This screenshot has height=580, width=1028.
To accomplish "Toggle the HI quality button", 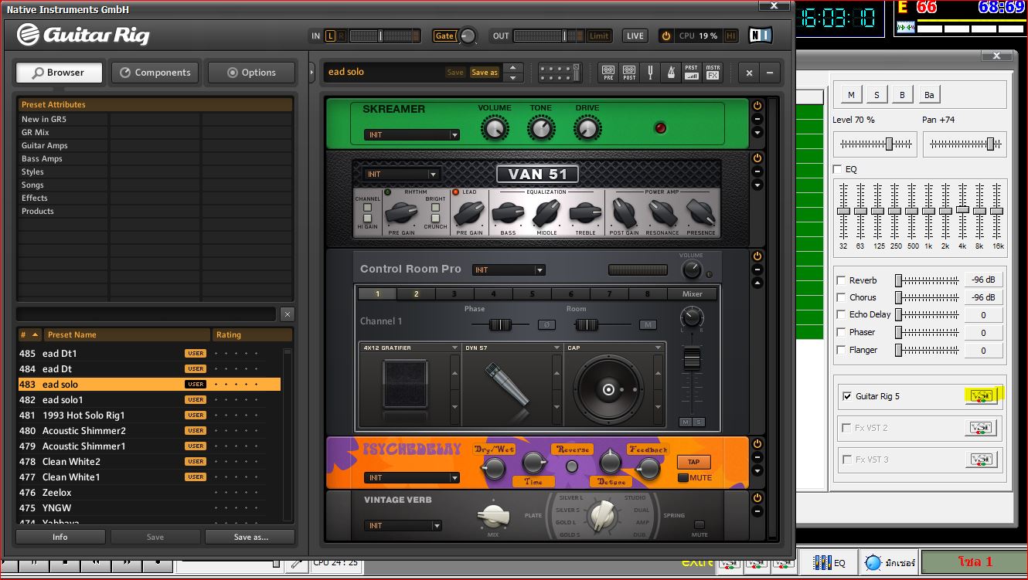I will click(x=730, y=36).
